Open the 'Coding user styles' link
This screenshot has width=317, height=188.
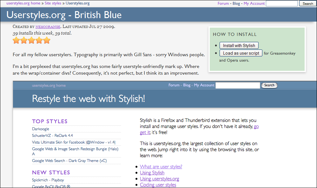[x=158, y=185]
